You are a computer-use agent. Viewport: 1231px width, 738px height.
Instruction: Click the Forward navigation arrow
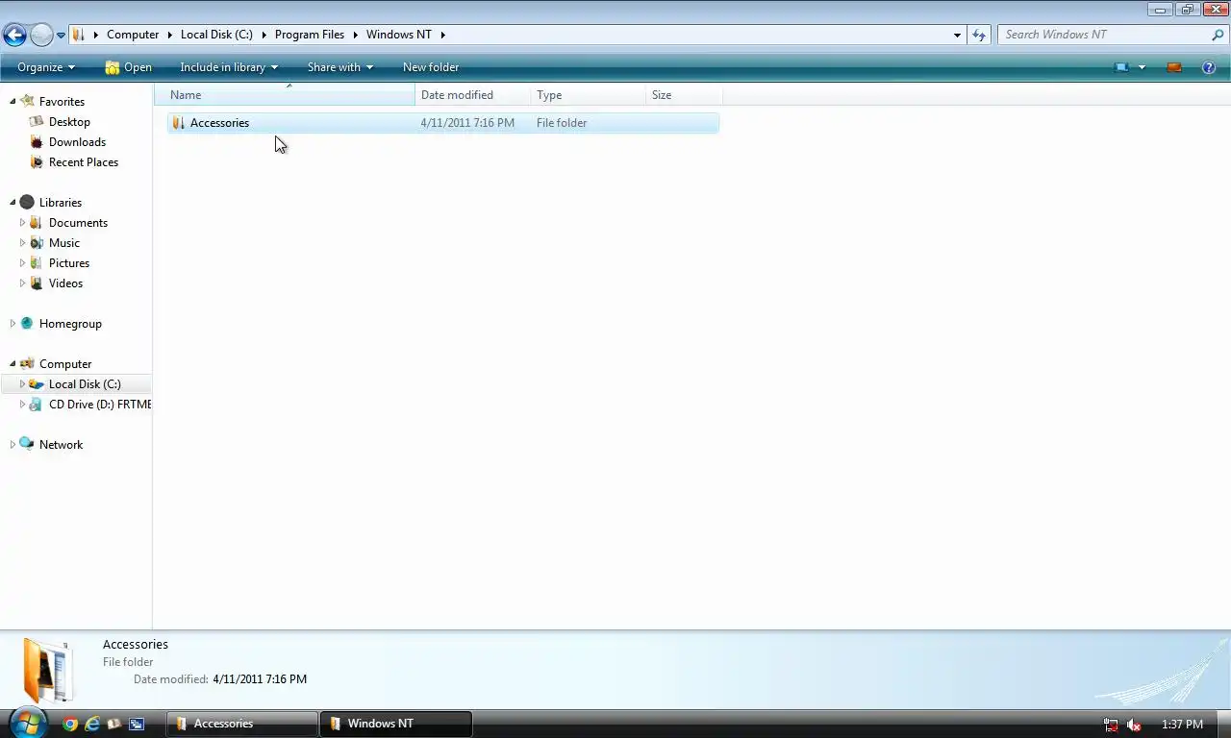41,36
